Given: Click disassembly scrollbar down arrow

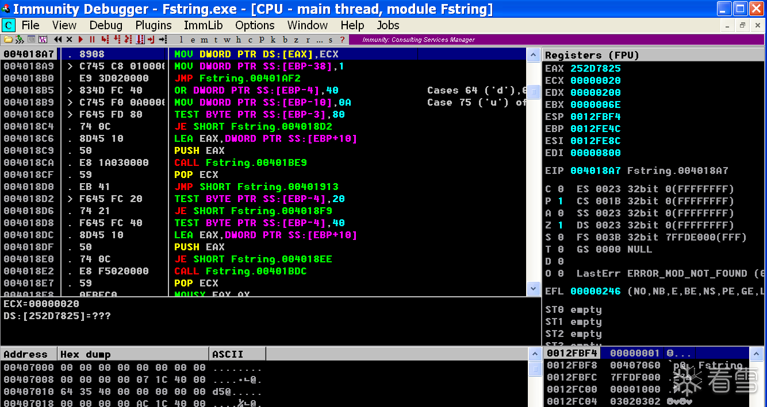Looking at the screenshot, I should coord(534,289).
